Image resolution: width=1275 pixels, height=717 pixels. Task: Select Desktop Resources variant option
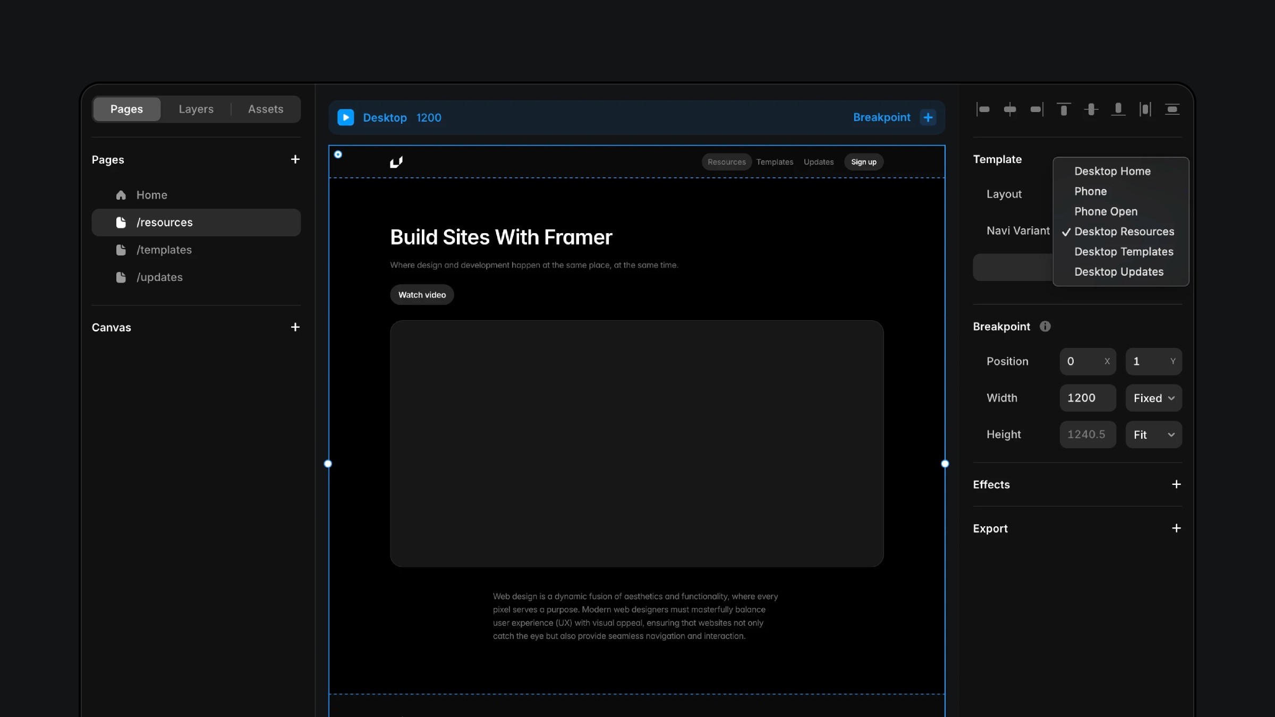pyautogui.click(x=1120, y=232)
